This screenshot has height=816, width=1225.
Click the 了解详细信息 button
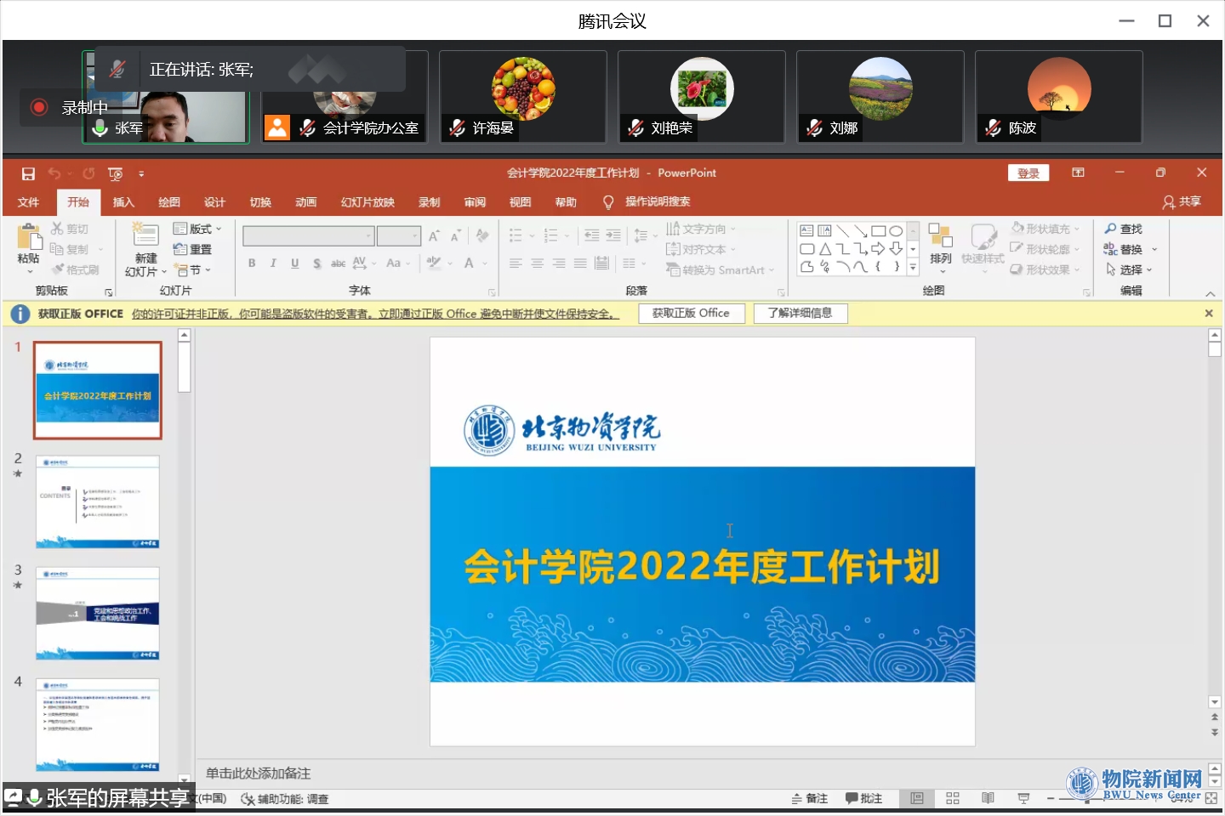coord(800,314)
